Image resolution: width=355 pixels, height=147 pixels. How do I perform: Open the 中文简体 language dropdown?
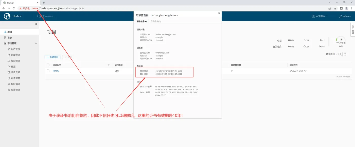tap(320, 16)
